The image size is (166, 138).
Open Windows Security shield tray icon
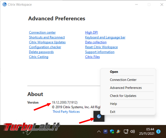click(x=112, y=131)
